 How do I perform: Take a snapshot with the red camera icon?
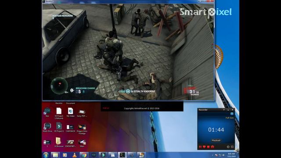[x=213, y=147]
